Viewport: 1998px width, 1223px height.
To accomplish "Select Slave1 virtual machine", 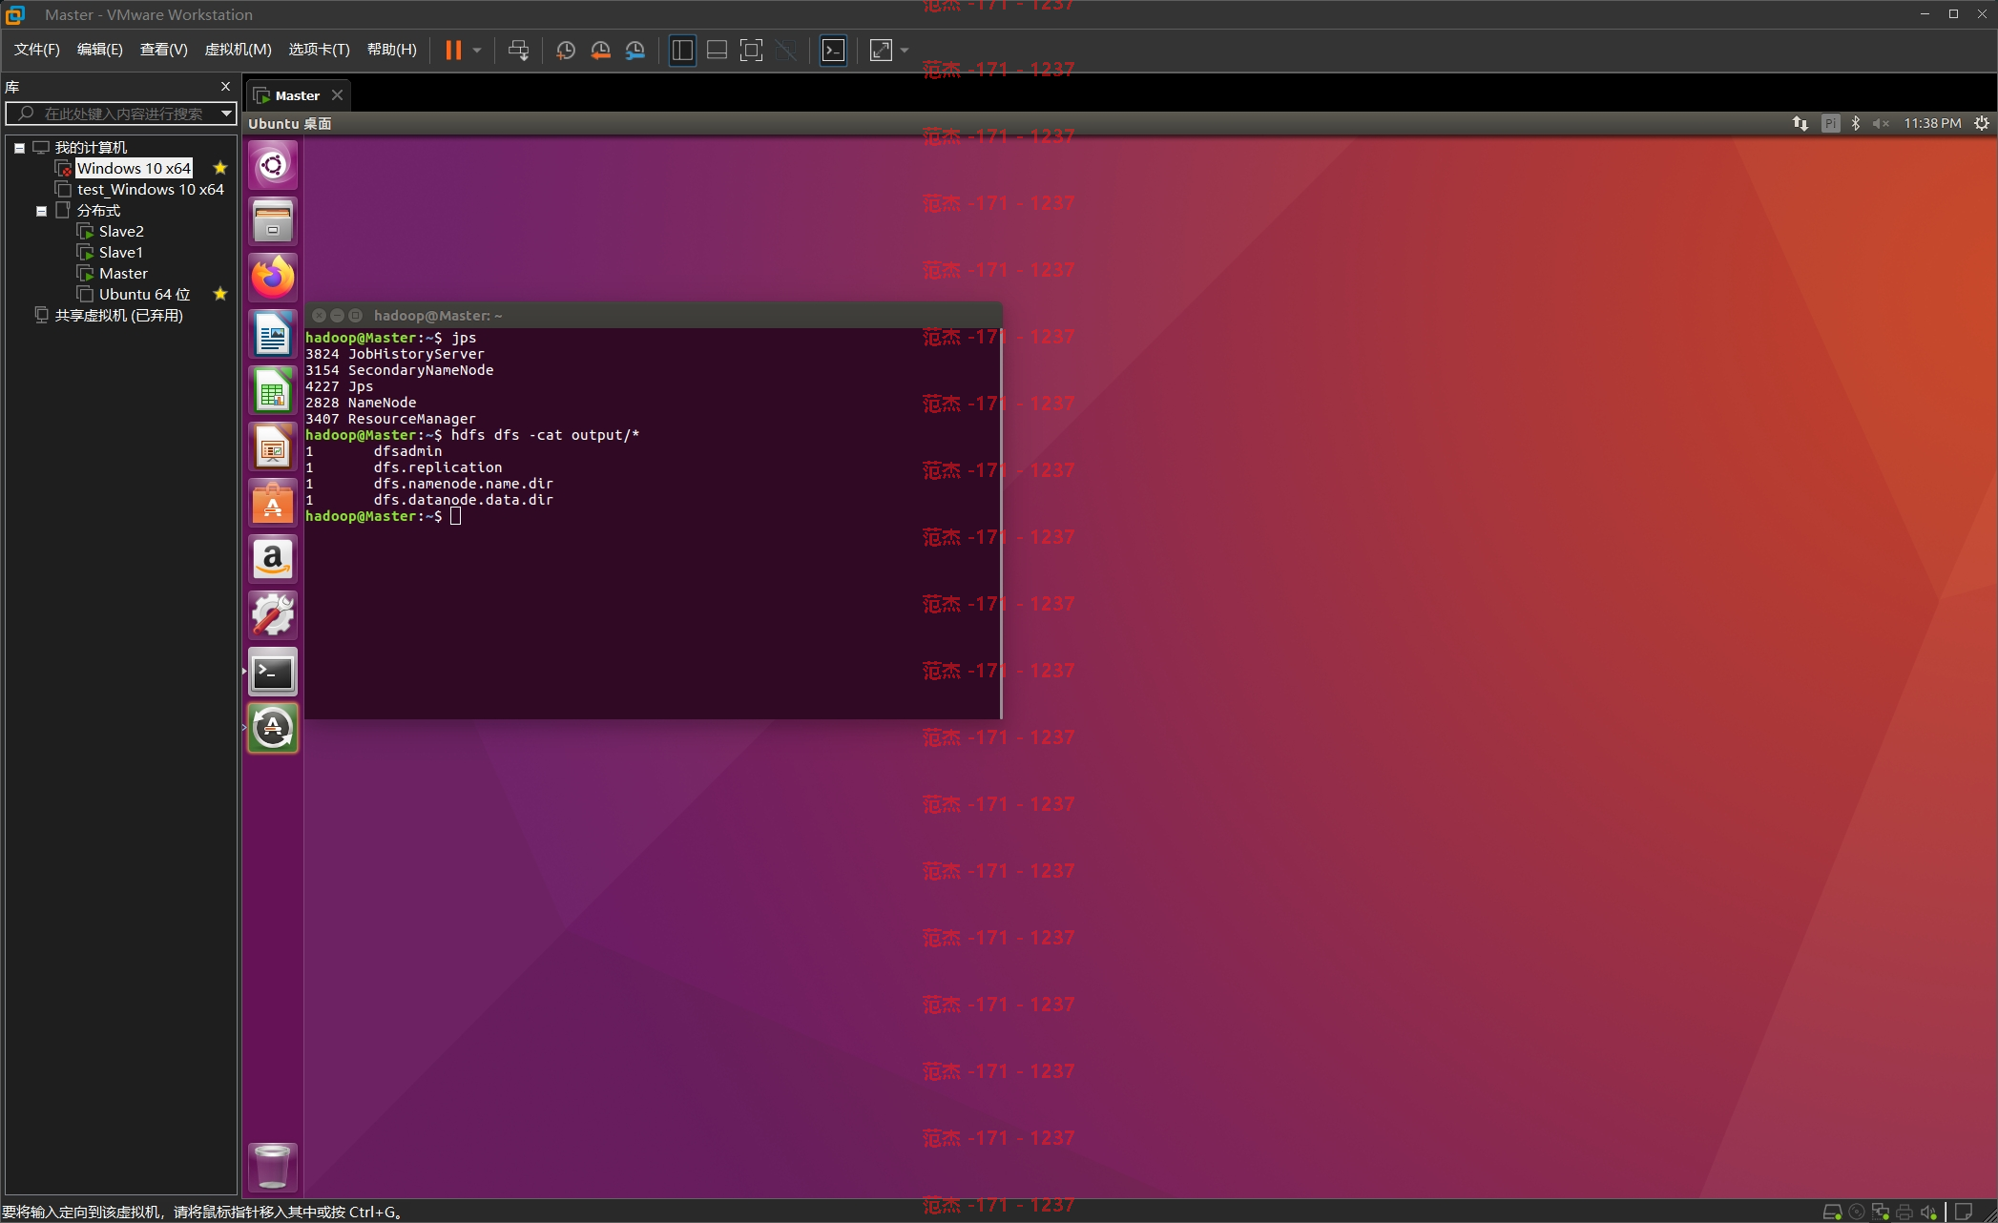I will tap(120, 252).
